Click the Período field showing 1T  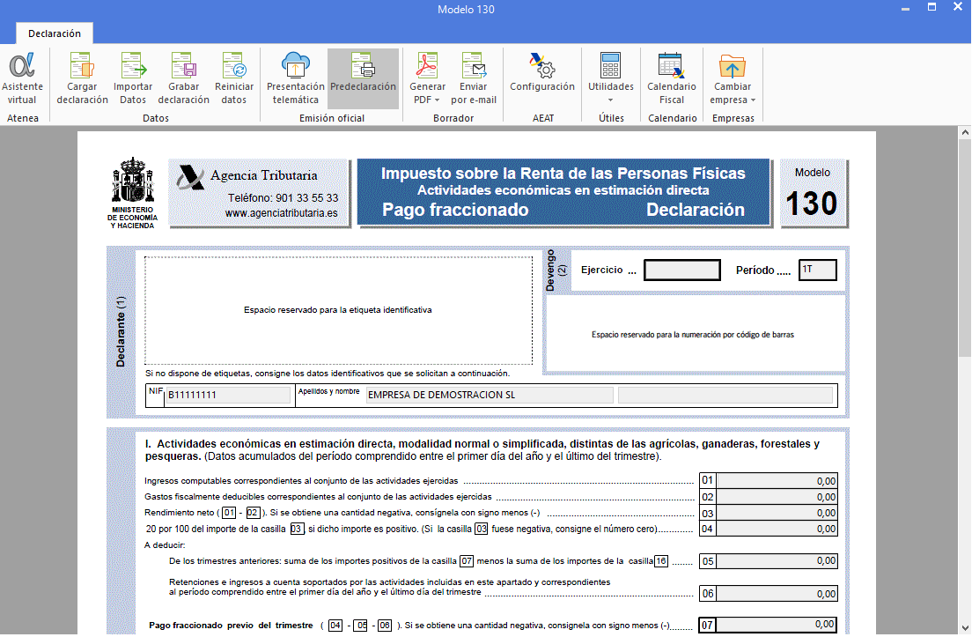(818, 270)
